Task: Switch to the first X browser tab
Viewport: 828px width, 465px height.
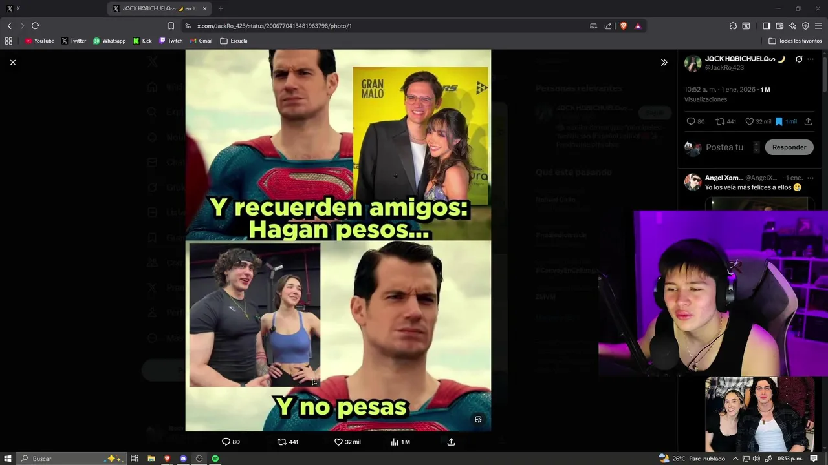Action: point(52,8)
